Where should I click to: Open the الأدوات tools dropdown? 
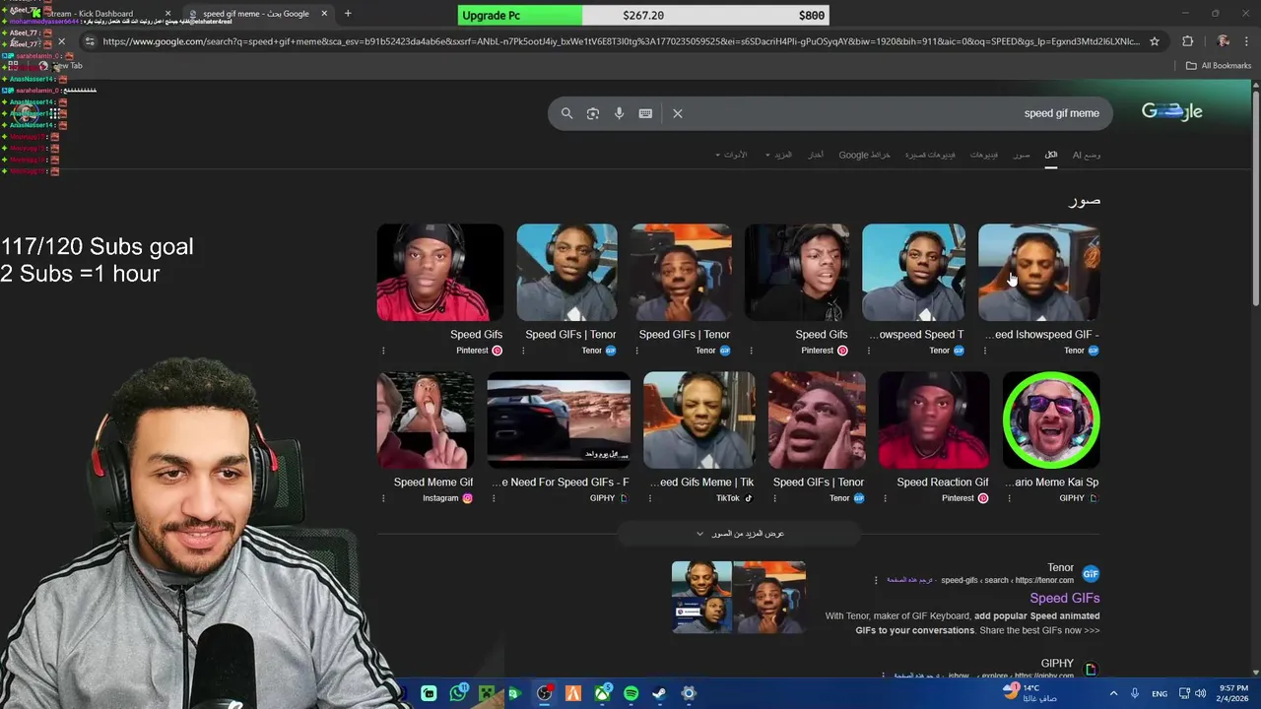[731, 155]
